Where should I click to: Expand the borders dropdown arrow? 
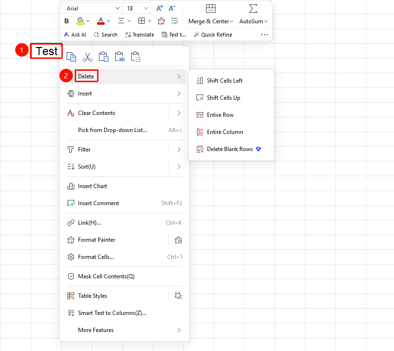149,21
